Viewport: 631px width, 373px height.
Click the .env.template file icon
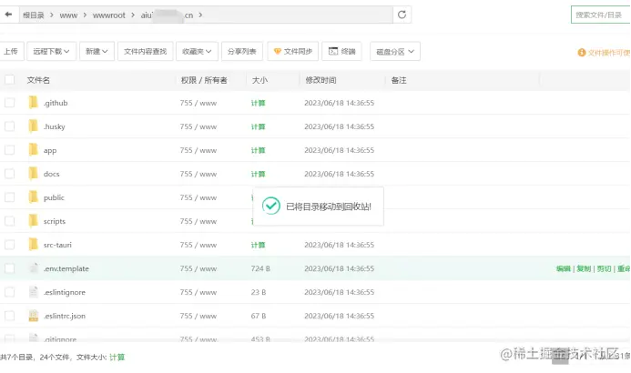point(34,268)
